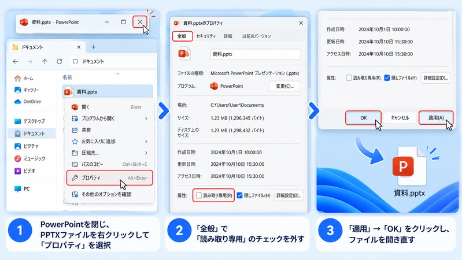The image size is (462, 260).
Task: Open new tab with plus icon
Action: pos(94,47)
